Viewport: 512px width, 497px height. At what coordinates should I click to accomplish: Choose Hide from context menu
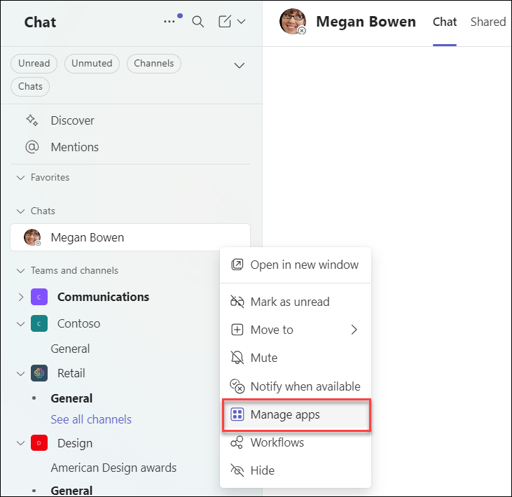tap(296, 470)
